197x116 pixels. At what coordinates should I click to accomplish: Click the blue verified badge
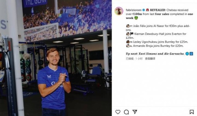pyautogui.click(x=144, y=10)
